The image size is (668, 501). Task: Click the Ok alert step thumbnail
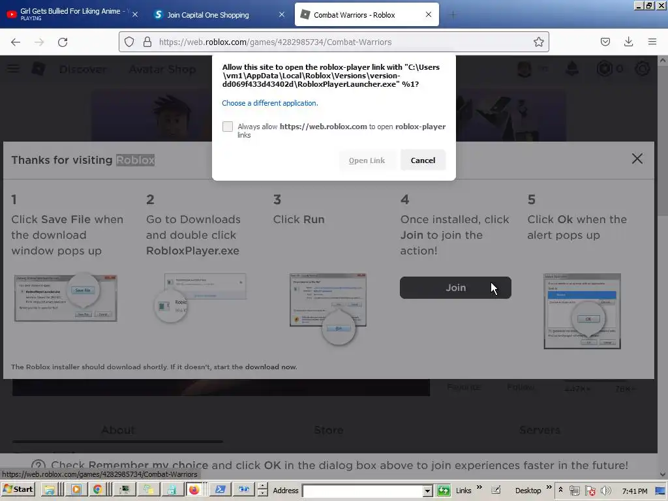coord(582,311)
